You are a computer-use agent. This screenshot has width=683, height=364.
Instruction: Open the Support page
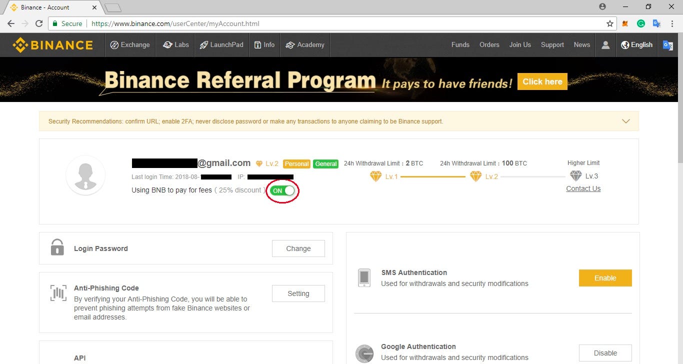pos(552,44)
